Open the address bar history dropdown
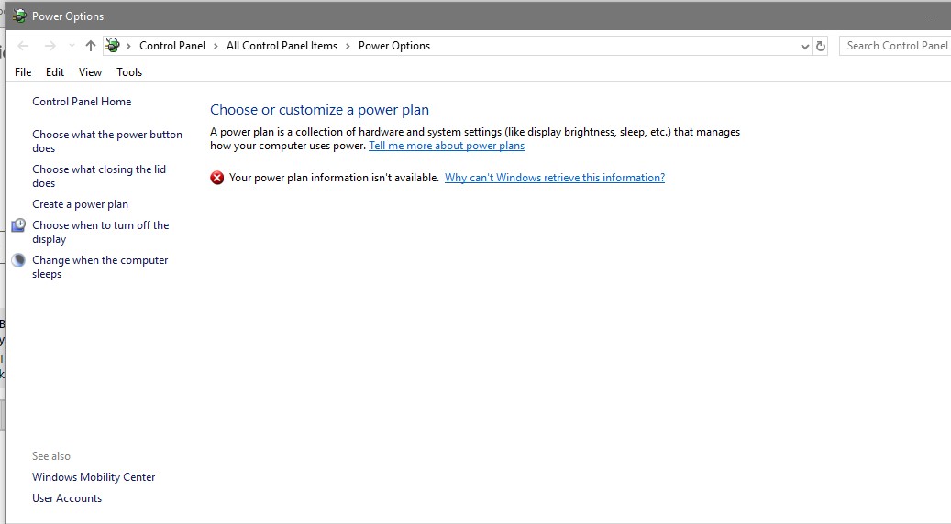This screenshot has width=951, height=524. pyautogui.click(x=805, y=46)
